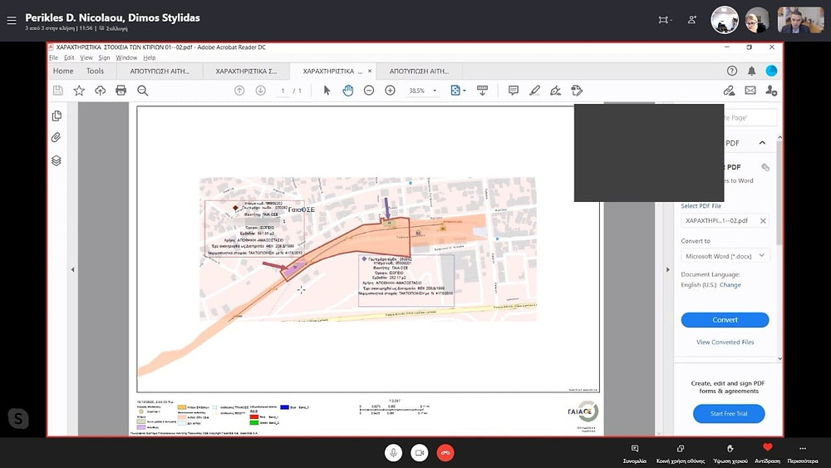This screenshot has height=468, width=831.
Task: Open the hamburger menu in call window
Action: point(11,20)
